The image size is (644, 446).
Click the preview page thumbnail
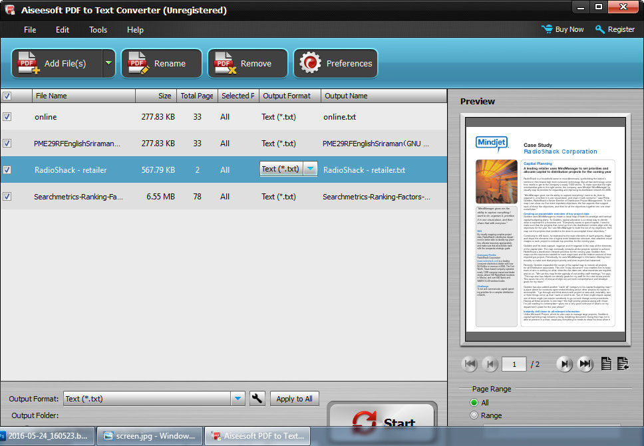(x=546, y=229)
